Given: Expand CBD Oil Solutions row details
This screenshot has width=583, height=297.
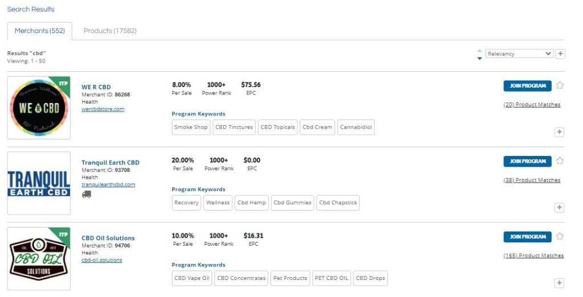Looking at the screenshot, I should tap(559, 283).
